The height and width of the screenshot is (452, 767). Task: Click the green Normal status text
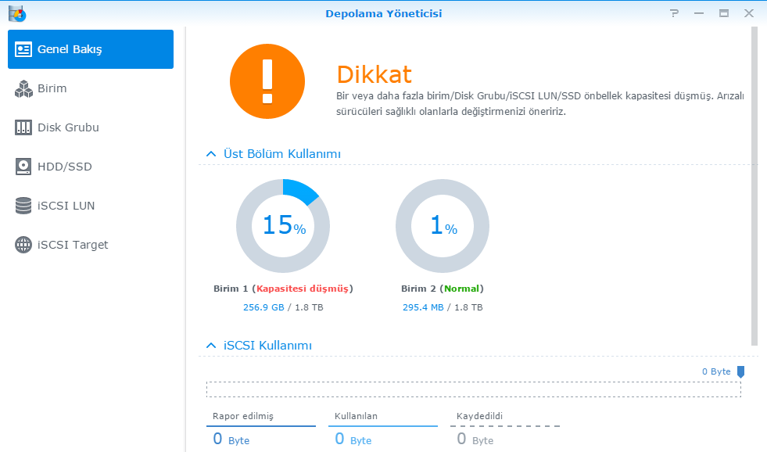(462, 289)
